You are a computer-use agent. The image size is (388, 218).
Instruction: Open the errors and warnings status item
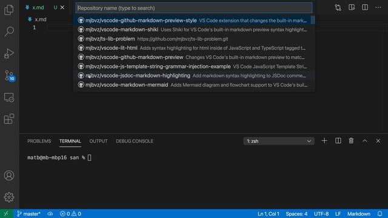click(70, 214)
